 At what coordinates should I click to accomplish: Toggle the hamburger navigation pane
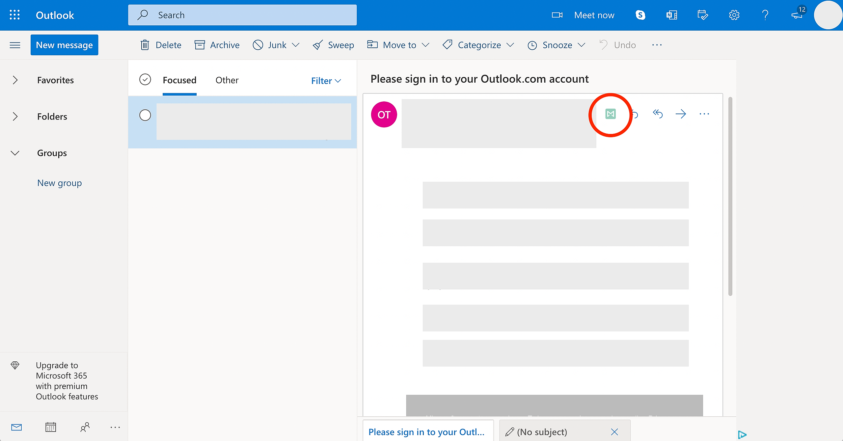tap(15, 45)
